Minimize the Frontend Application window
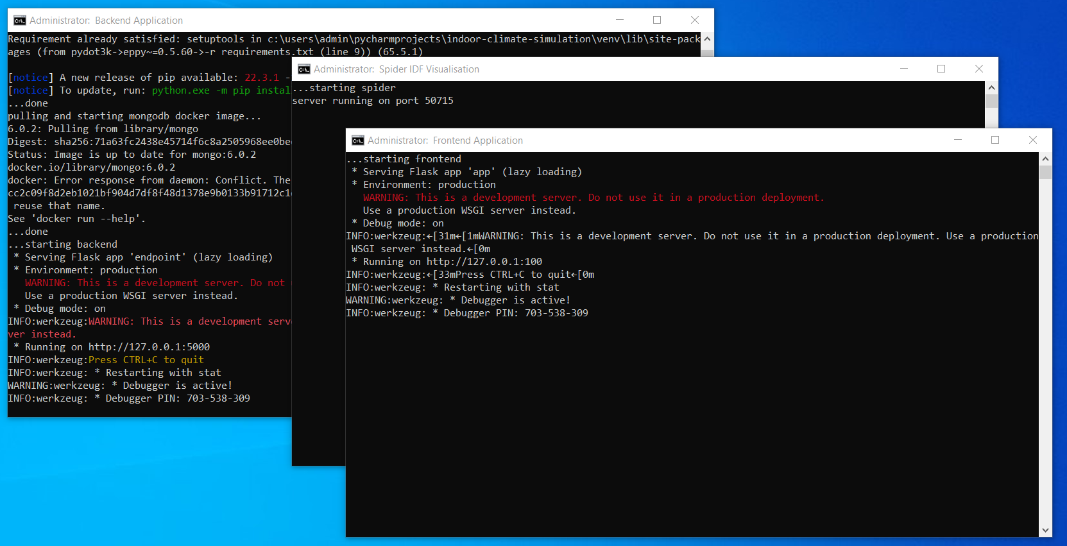1067x546 pixels. 958,141
